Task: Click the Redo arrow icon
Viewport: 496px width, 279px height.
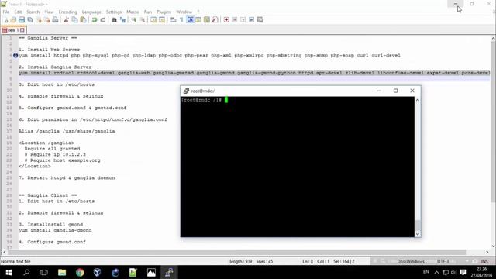Action: pos(103,20)
